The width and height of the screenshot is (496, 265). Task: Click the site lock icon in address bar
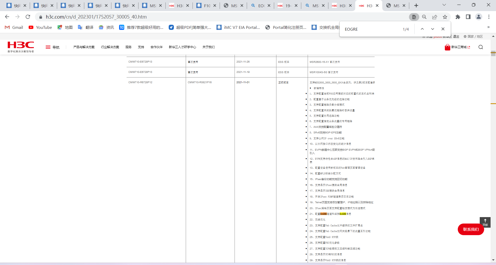[x=41, y=17]
